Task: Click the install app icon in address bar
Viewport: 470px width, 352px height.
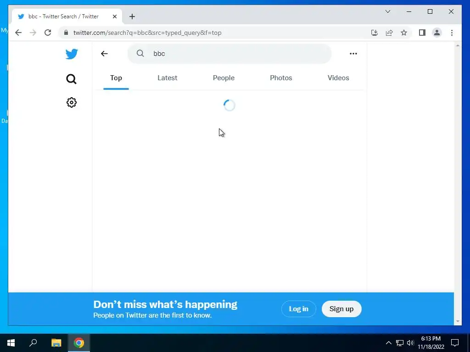Action: coord(374,33)
